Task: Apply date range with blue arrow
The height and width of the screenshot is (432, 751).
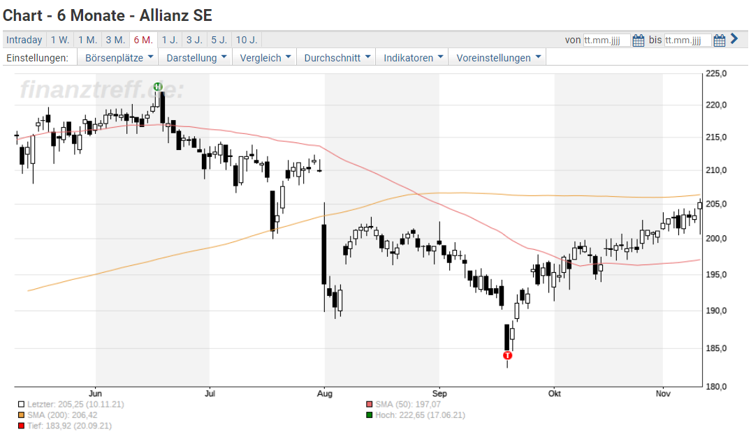Action: pos(734,39)
